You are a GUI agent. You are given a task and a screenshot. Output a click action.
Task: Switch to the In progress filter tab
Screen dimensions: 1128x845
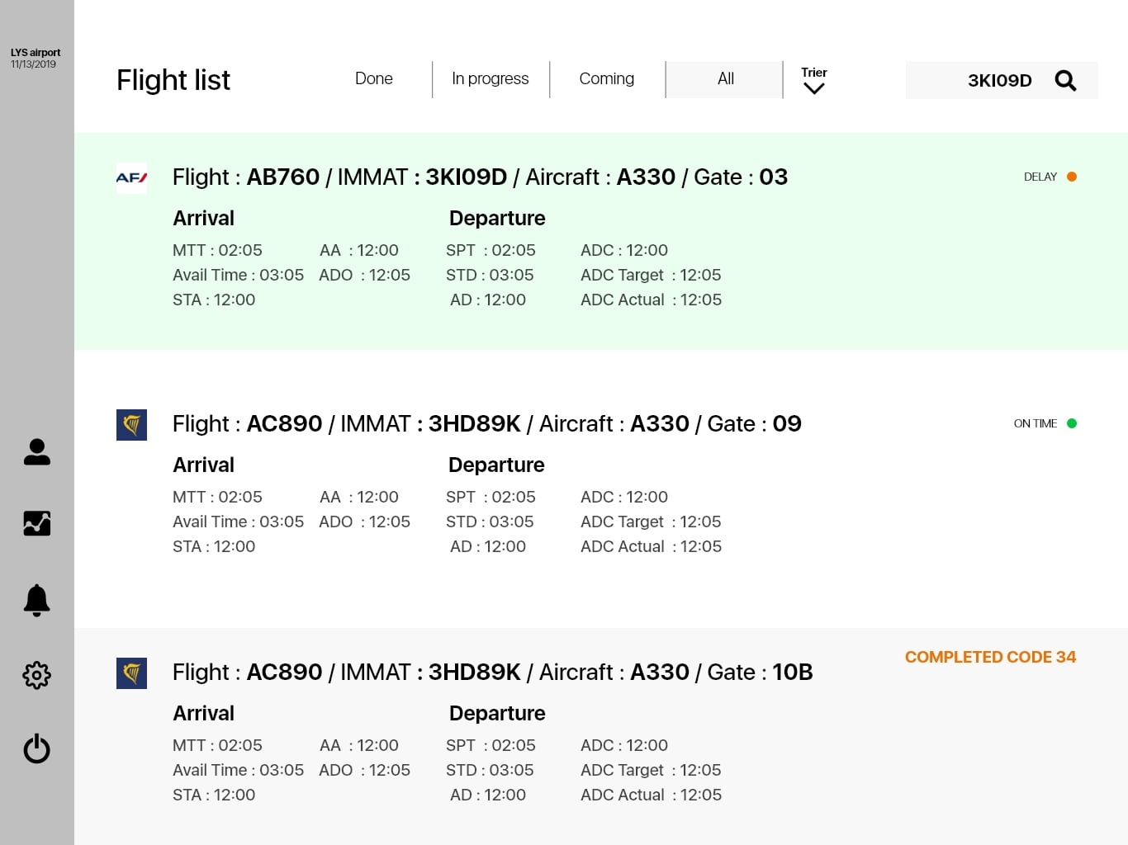point(490,79)
